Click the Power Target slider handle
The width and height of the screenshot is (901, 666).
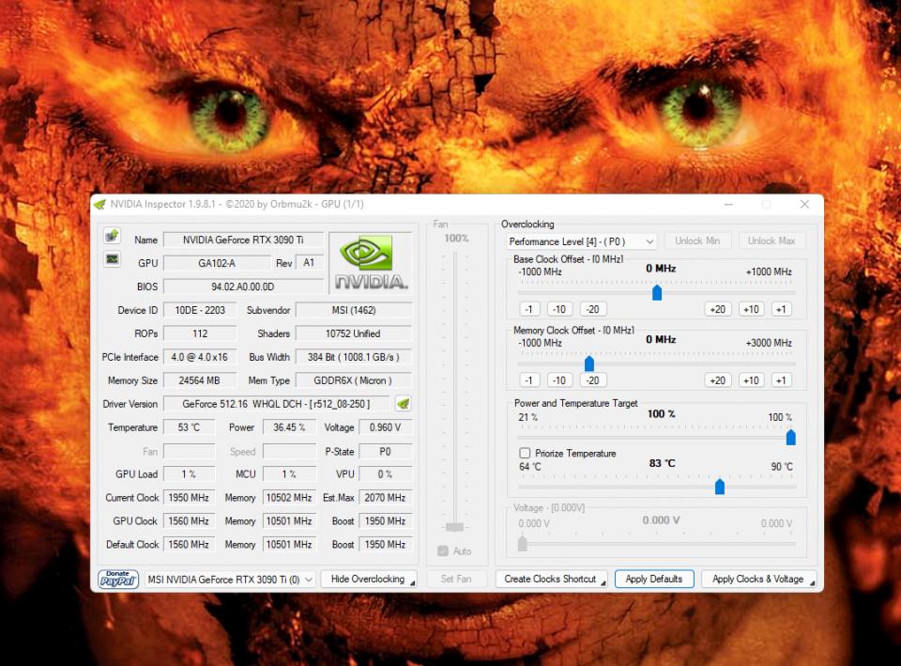[790, 437]
